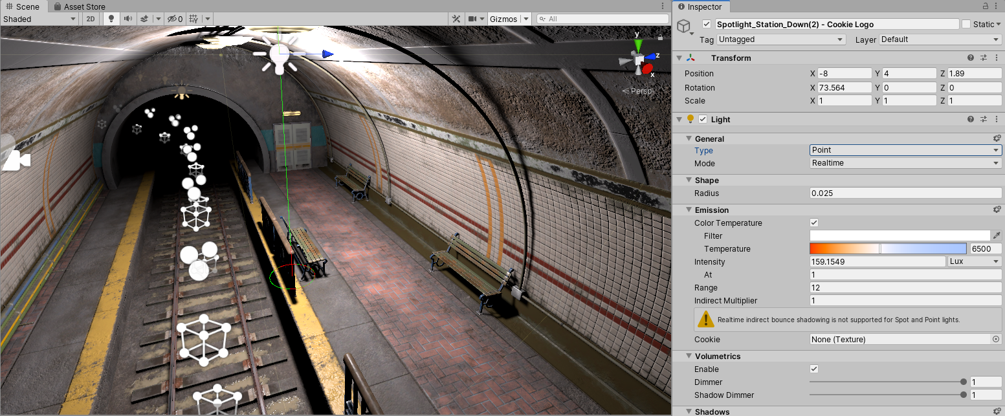
Task: Select the Inspector tab
Action: tap(703, 6)
